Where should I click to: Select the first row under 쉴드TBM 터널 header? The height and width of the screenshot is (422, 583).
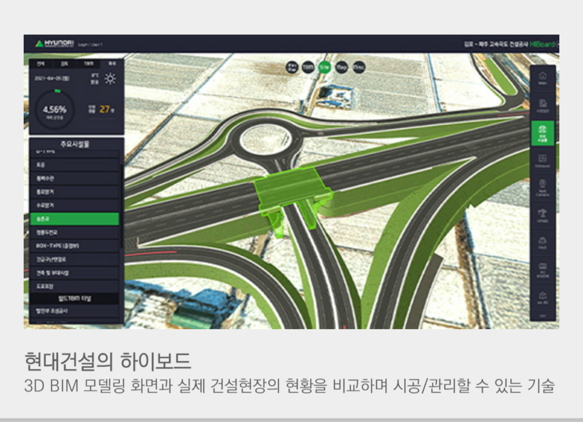point(74,311)
